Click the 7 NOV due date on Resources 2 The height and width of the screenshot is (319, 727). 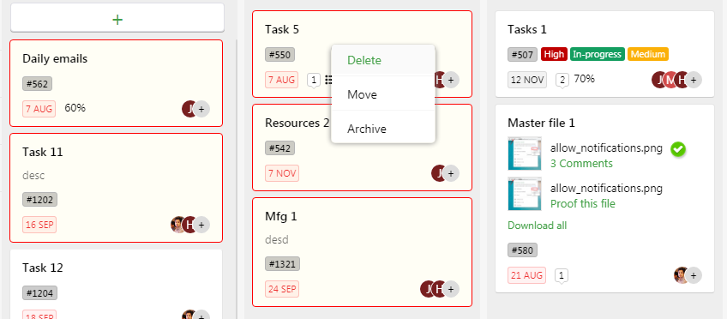(282, 173)
